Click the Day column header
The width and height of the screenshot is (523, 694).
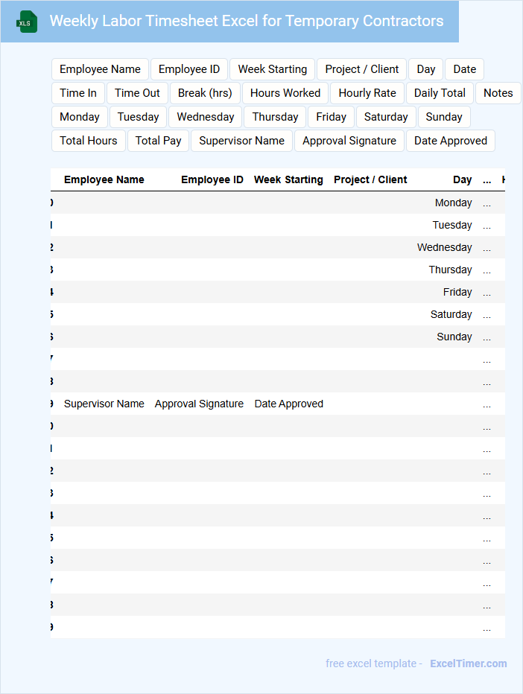[463, 179]
